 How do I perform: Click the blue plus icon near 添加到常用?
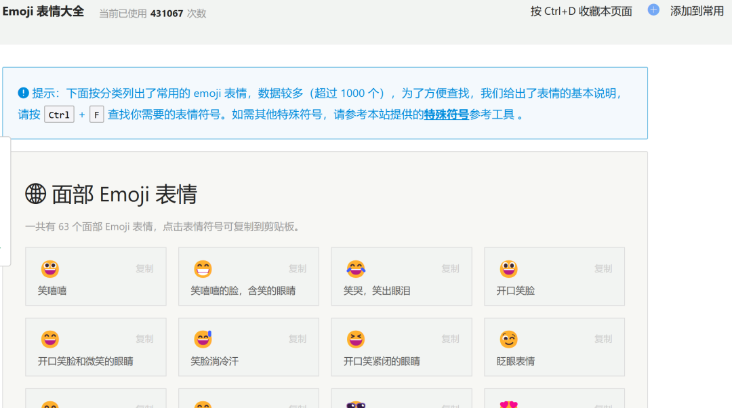653,10
